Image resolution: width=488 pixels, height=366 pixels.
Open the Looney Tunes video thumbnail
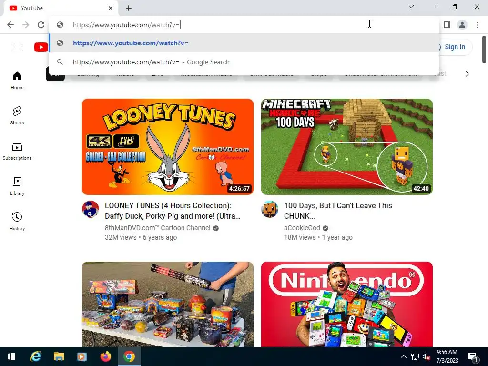(167, 147)
